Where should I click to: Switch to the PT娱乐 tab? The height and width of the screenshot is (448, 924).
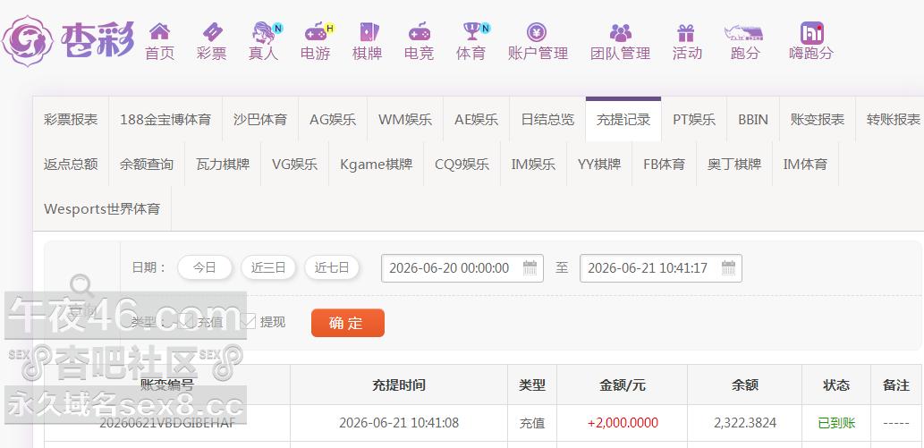tap(694, 120)
